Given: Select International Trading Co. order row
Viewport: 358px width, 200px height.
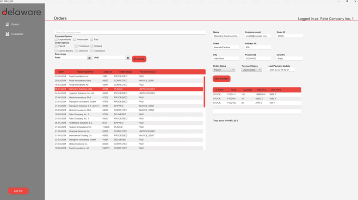Looking at the screenshot, I should 129,136.
